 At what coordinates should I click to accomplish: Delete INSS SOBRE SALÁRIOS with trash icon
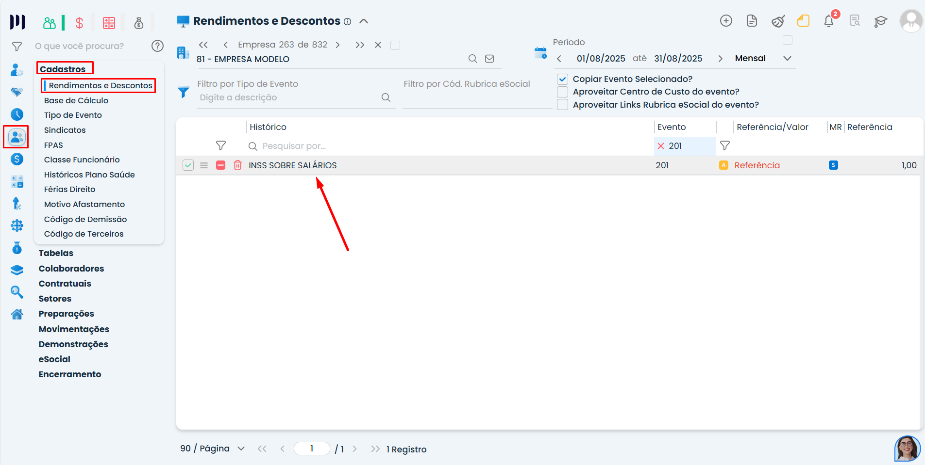237,165
